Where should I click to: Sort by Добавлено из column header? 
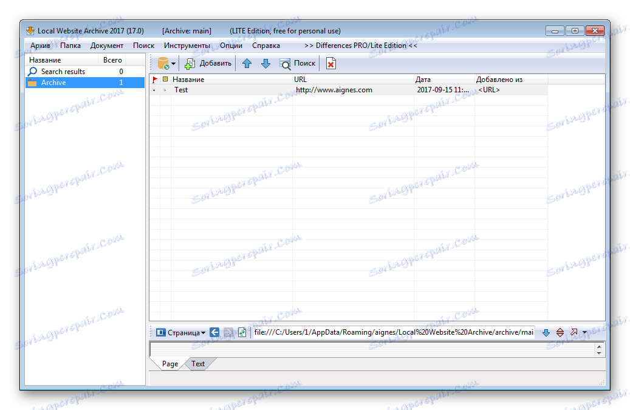click(x=511, y=80)
